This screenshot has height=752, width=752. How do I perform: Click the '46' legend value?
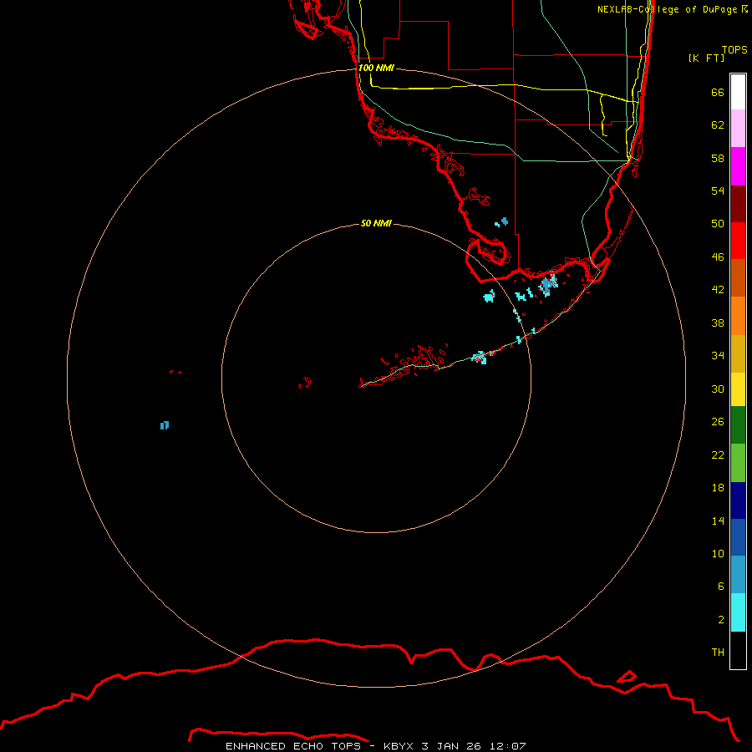[718, 257]
